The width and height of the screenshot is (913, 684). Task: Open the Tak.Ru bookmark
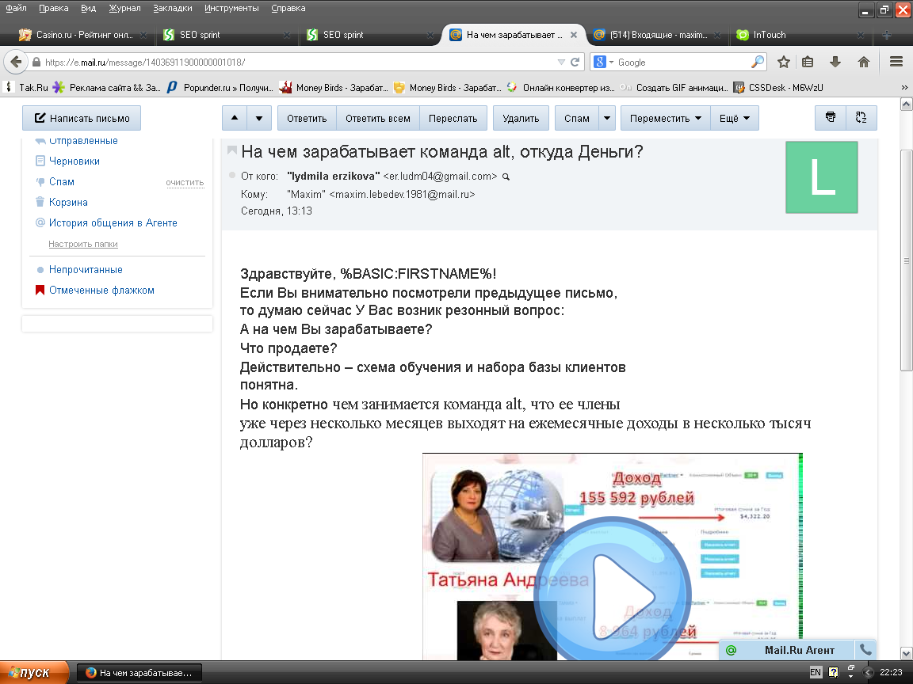[x=28, y=87]
